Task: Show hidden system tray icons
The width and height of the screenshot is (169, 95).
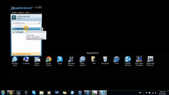Action: 144,93
